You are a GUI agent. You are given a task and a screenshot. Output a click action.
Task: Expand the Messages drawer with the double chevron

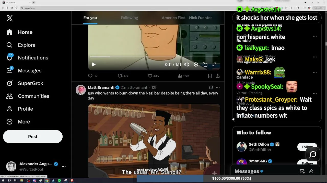point(311,171)
